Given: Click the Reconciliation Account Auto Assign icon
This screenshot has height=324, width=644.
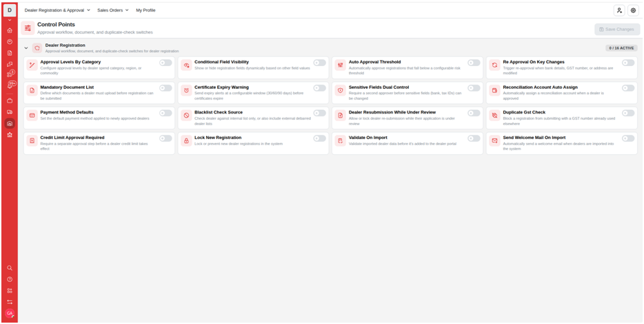Looking at the screenshot, I should [494, 90].
